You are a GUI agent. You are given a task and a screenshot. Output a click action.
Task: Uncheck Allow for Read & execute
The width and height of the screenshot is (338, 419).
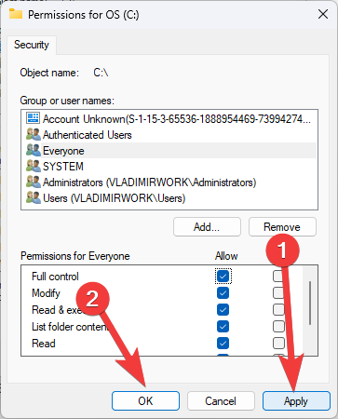(223, 309)
